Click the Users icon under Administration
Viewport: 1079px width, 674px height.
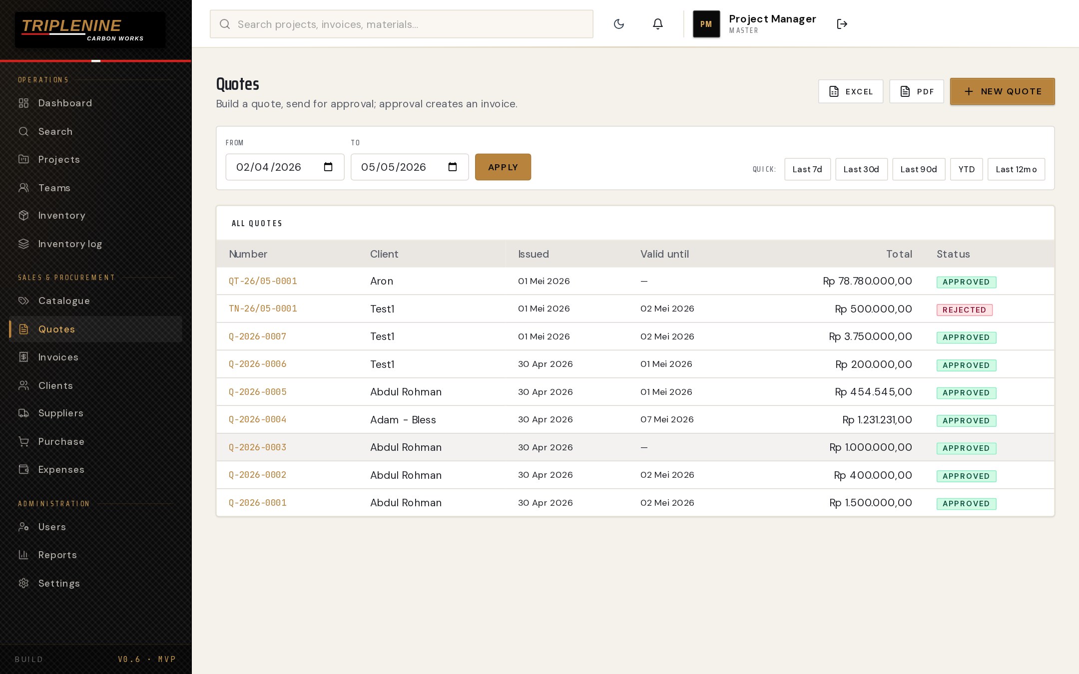click(23, 527)
